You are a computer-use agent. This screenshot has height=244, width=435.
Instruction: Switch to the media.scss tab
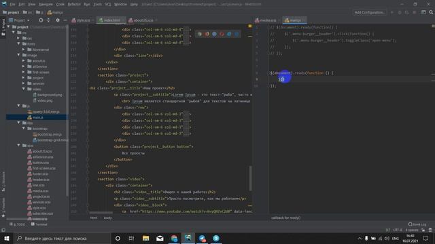click(267, 20)
